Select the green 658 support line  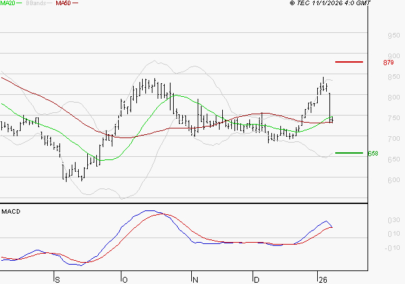tap(349, 153)
